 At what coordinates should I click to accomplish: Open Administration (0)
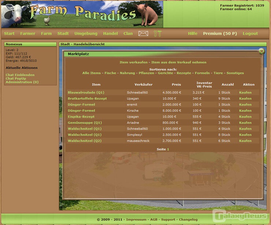22,82
